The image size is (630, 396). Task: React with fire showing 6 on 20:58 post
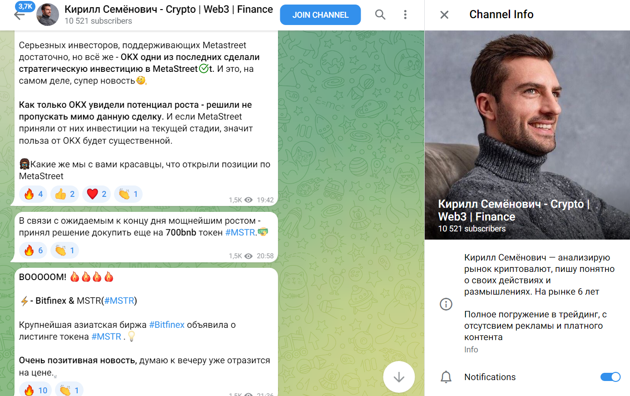tap(33, 251)
